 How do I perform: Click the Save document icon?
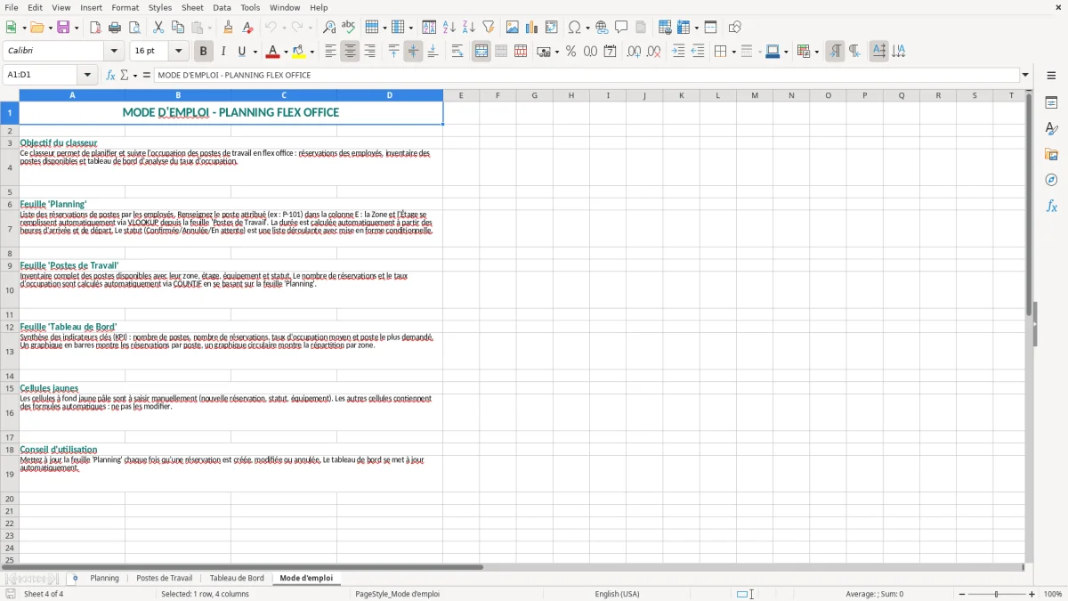(63, 28)
